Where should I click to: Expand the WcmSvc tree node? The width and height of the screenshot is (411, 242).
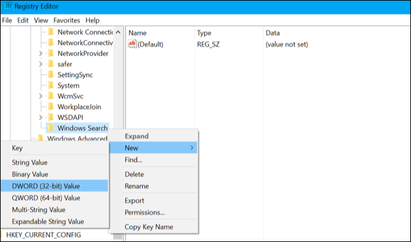(x=40, y=96)
